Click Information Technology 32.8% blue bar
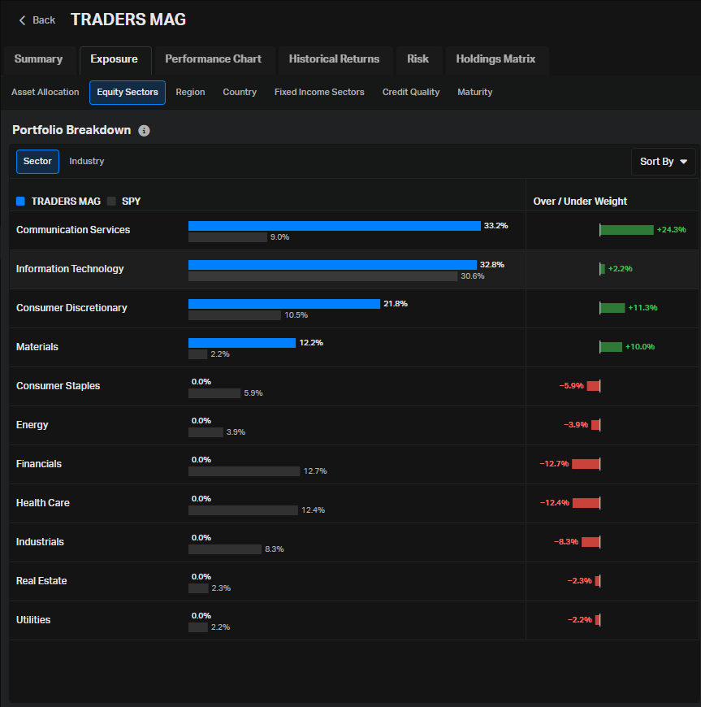 pos(332,265)
